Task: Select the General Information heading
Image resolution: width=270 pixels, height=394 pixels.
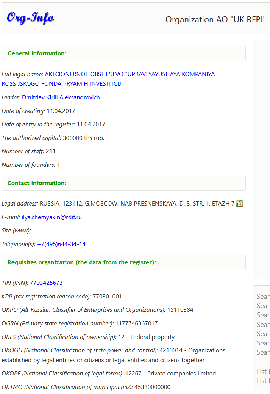Action: 37,53
